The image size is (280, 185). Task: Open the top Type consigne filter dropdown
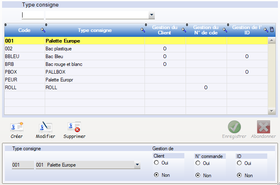point(151,15)
